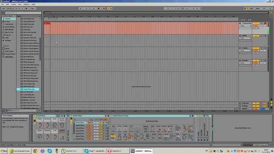Open the 1 Bar quantization menu

[33, 9]
